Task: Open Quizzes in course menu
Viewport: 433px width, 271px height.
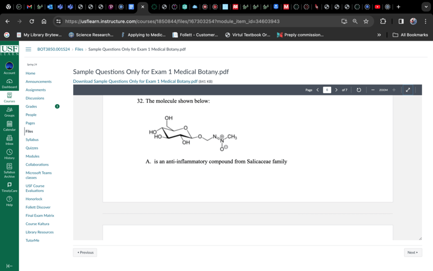Action: click(x=32, y=148)
